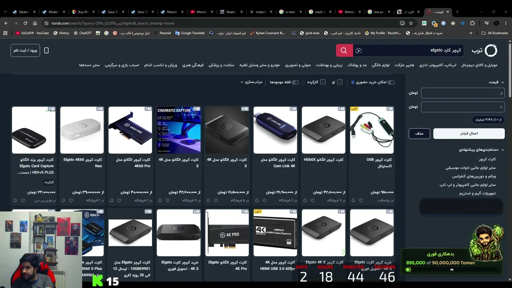This screenshot has width=512, height=288.
Task: Open the Google Translate bookmark
Action: pyautogui.click(x=190, y=33)
